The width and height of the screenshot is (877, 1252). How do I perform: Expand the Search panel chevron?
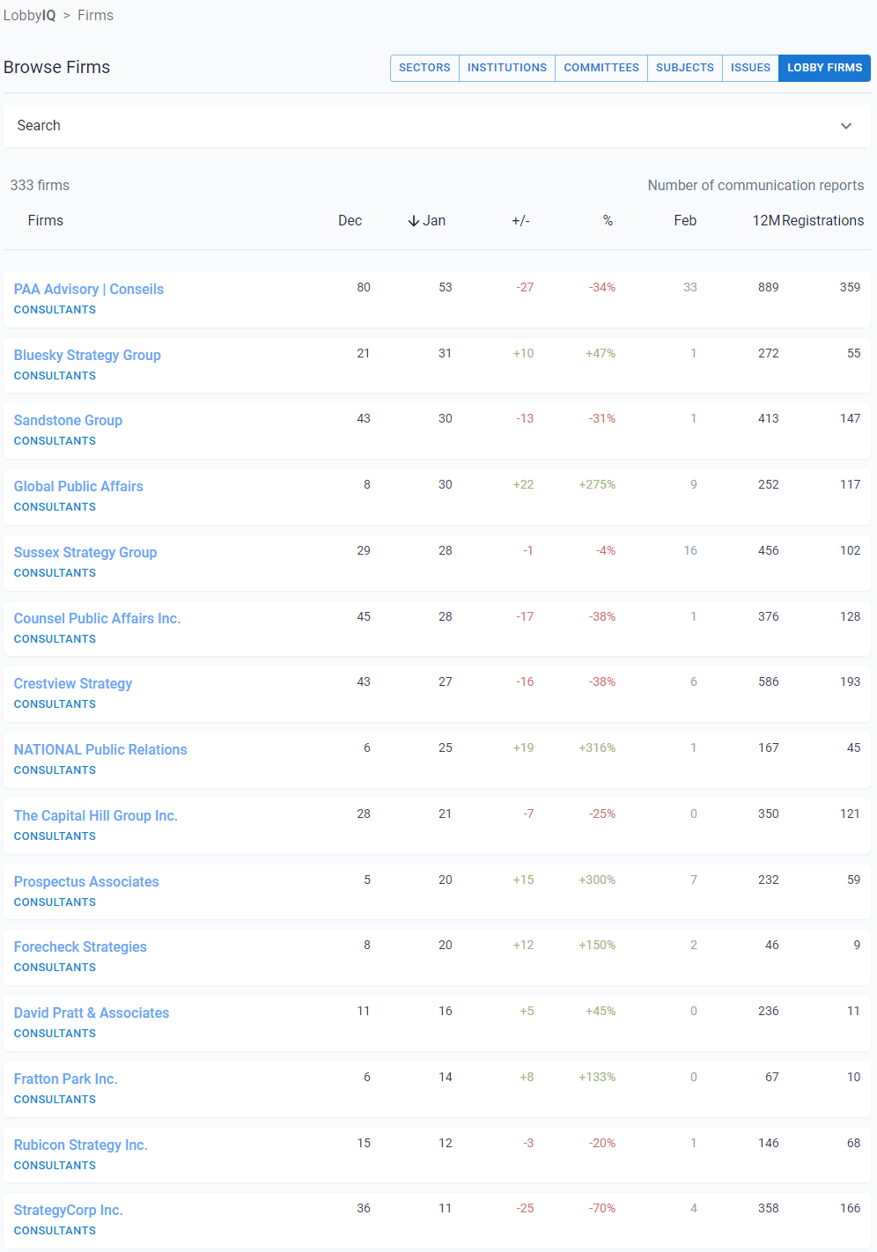pyautogui.click(x=846, y=126)
